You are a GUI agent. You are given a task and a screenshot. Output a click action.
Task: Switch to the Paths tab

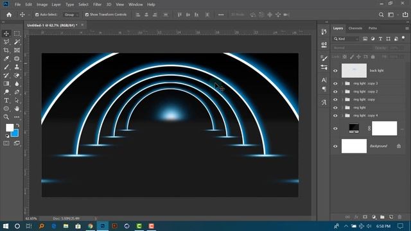372,28
